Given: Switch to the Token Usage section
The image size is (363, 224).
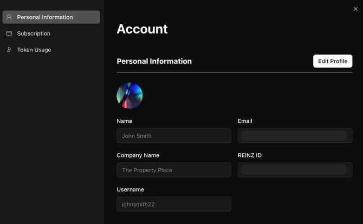Looking at the screenshot, I should coord(34,50).
